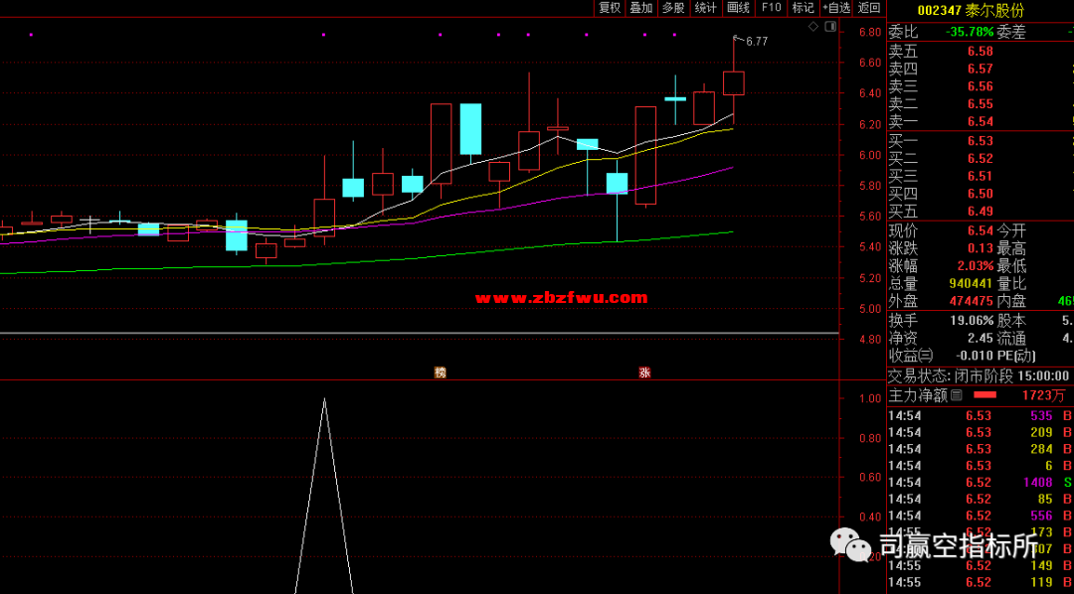Click the 卖三 price 6.56
The width and height of the screenshot is (1074, 594).
coord(981,86)
